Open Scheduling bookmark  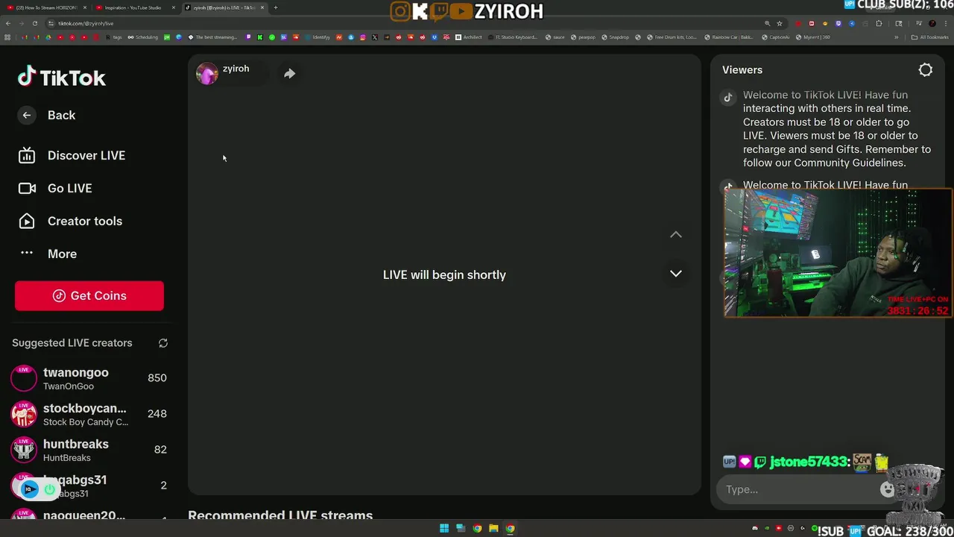point(142,37)
